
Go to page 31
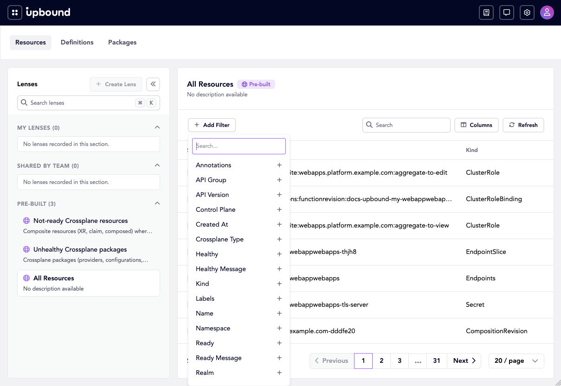click(437, 361)
